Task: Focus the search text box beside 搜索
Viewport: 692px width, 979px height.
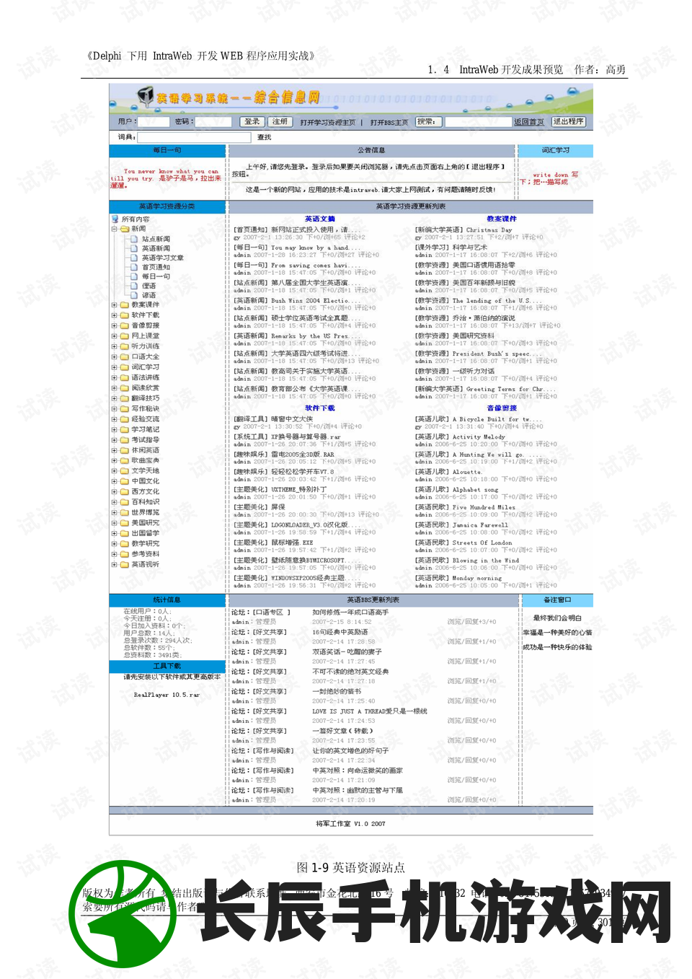Action: point(479,122)
